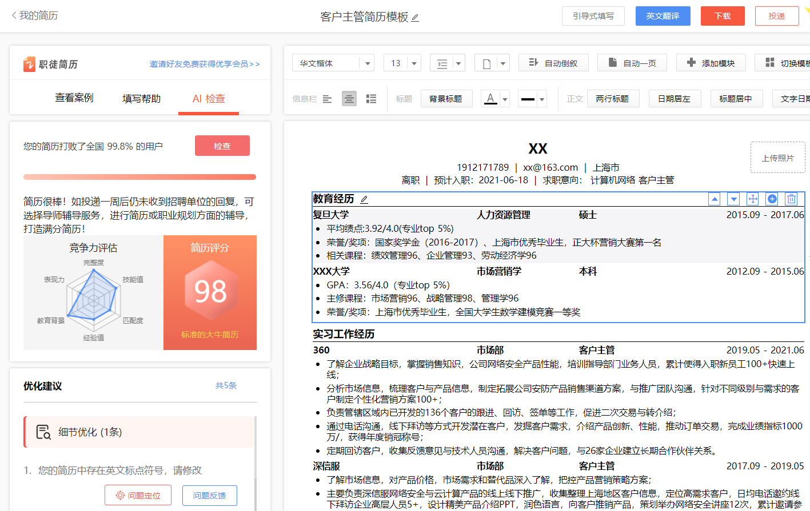810x511 pixels.
Task: Click the heading line style swatch
Action: pos(528,99)
